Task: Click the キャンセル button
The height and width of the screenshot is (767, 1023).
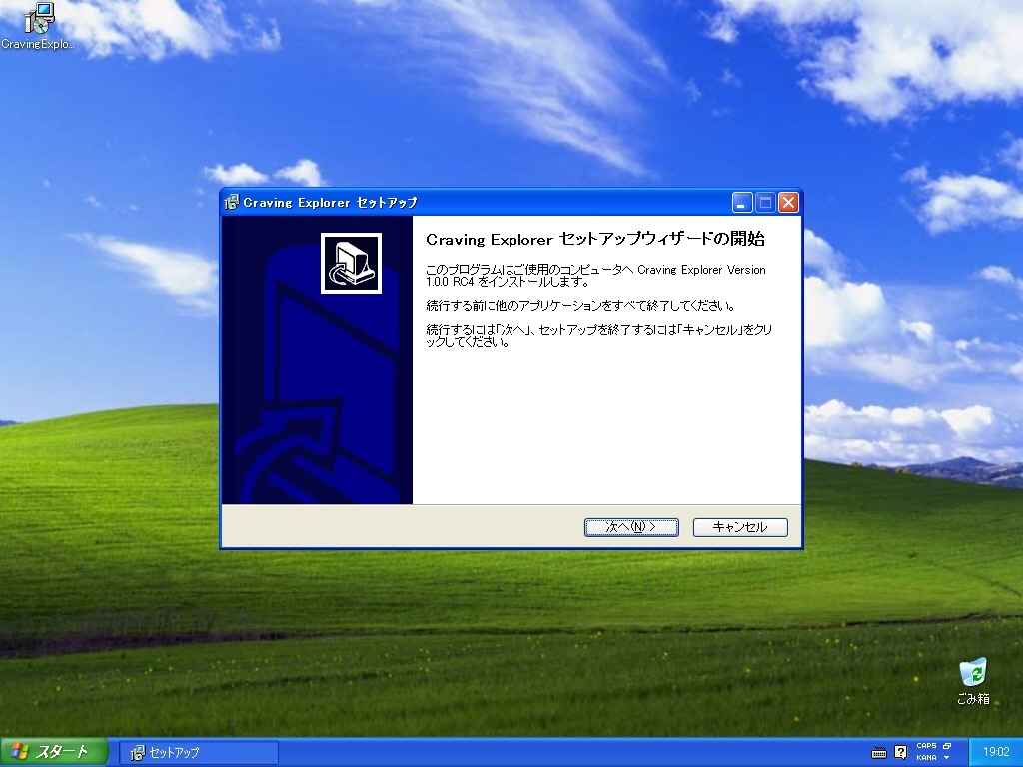Action: point(740,527)
